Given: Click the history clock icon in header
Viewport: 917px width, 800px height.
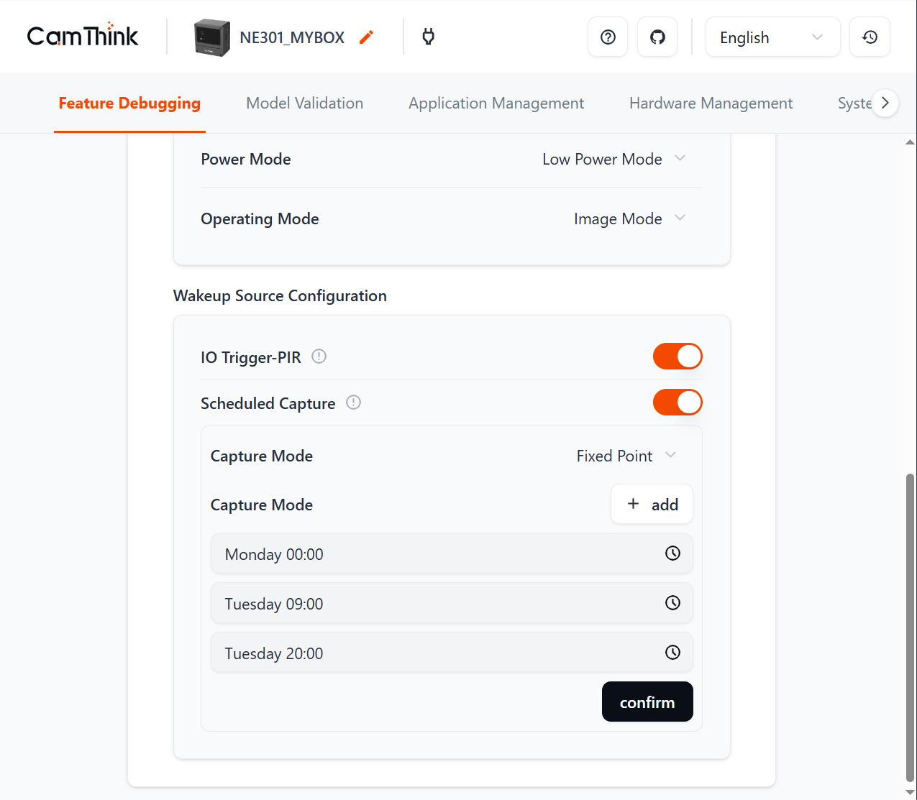Looking at the screenshot, I should pos(870,37).
